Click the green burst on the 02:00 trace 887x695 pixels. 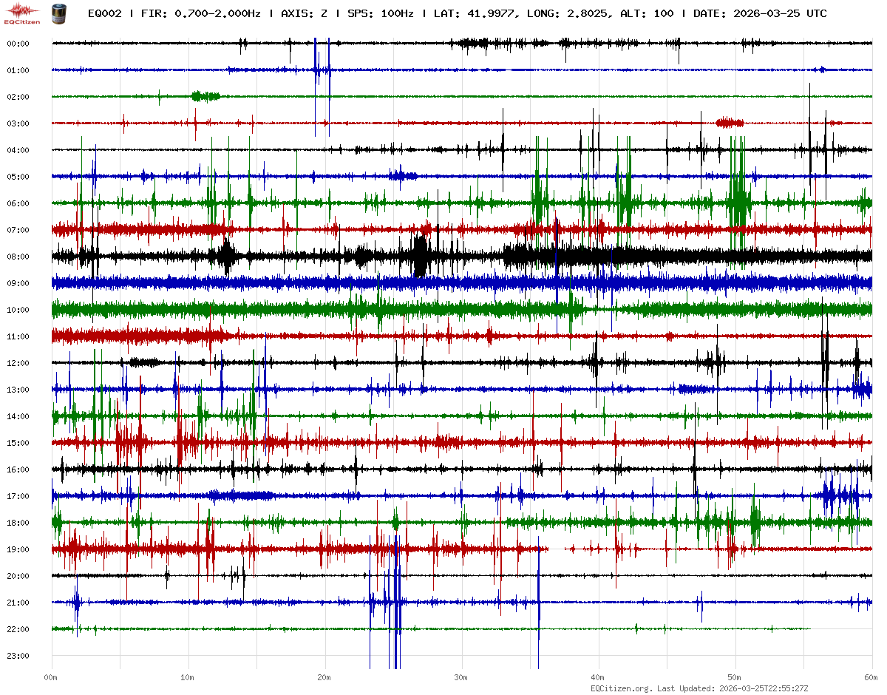205,96
